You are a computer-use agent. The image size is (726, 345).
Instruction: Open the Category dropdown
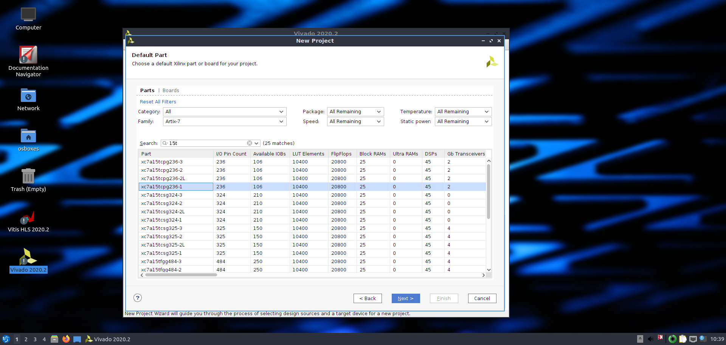point(225,111)
